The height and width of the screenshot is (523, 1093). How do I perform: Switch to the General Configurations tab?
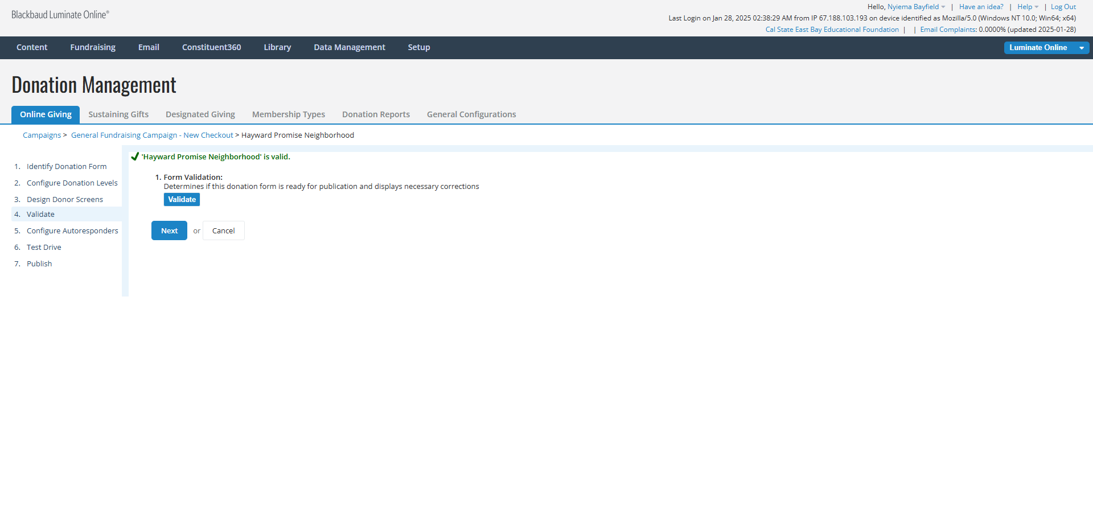tap(471, 114)
